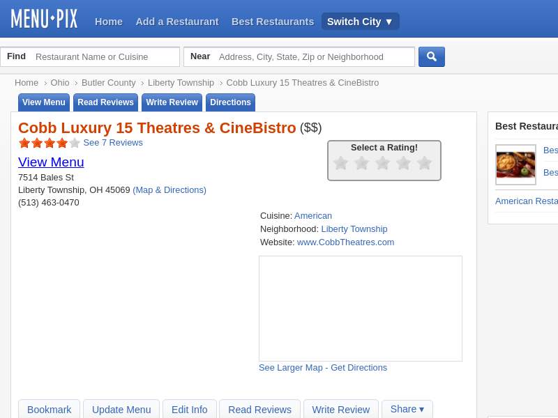
Task: Click the empty map box
Action: (361, 309)
